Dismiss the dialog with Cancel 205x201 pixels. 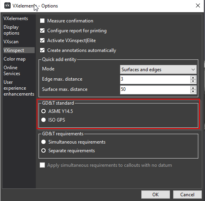pyautogui.click(x=187, y=195)
